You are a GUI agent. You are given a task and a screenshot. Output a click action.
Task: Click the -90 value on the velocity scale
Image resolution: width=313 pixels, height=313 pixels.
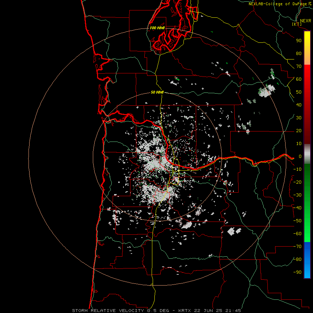(x=297, y=272)
